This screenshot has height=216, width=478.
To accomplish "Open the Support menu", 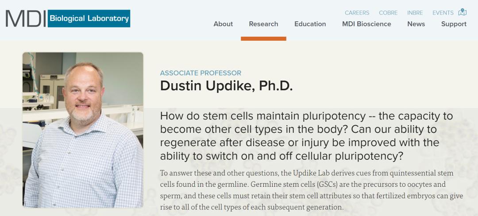I will click(454, 24).
